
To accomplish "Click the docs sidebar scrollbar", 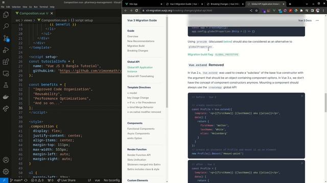I will (x=167, y=62).
